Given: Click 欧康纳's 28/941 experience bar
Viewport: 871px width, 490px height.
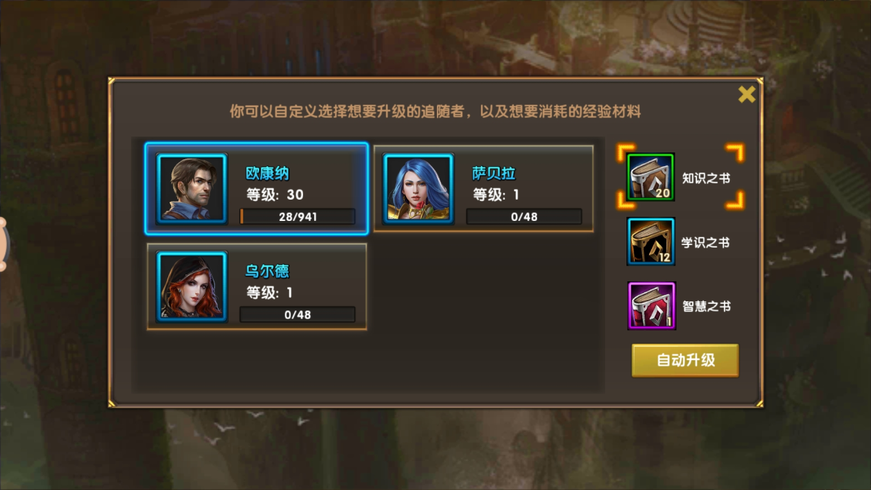Looking at the screenshot, I should (297, 217).
